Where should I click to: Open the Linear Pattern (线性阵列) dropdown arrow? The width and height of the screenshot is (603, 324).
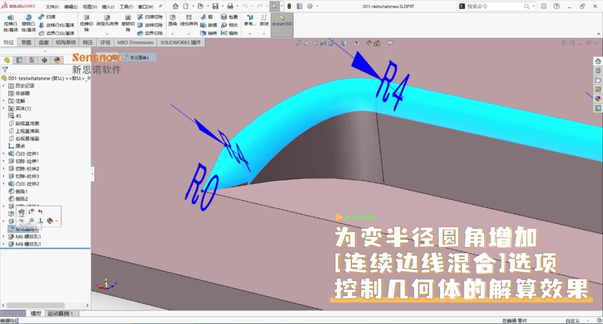point(189,34)
